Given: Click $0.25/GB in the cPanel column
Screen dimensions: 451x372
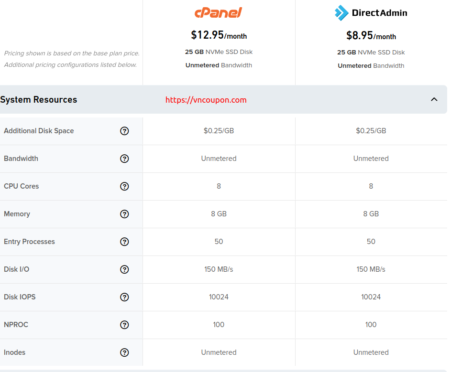Looking at the screenshot, I should pos(219,131).
